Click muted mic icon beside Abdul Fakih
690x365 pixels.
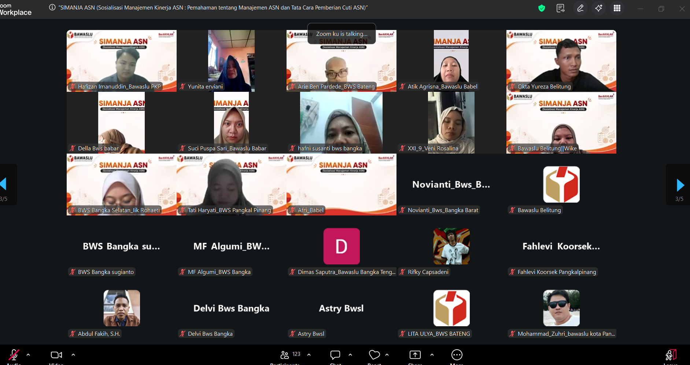[73, 334]
